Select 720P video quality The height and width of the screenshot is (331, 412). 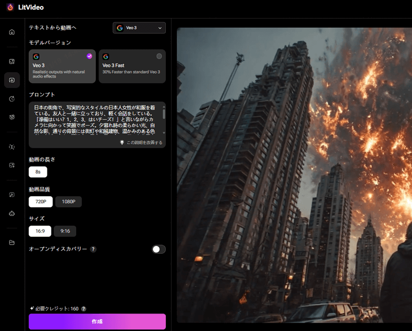41,202
